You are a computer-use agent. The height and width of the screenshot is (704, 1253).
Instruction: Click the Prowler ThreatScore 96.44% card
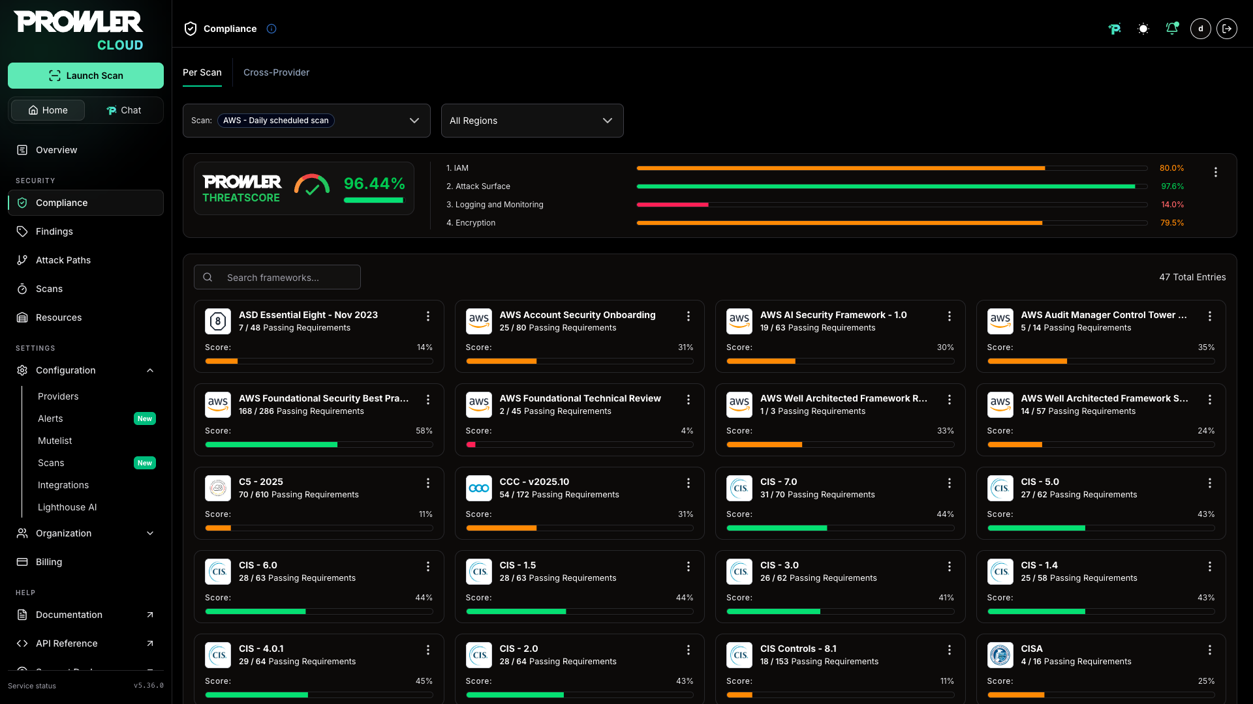[304, 188]
